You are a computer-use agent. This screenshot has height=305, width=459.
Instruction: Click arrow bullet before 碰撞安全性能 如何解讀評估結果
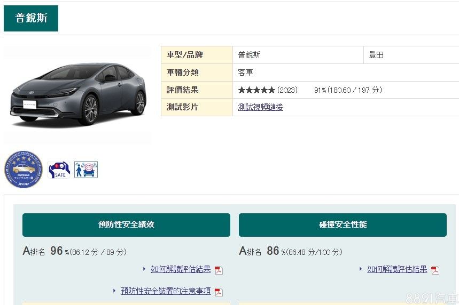361,269
